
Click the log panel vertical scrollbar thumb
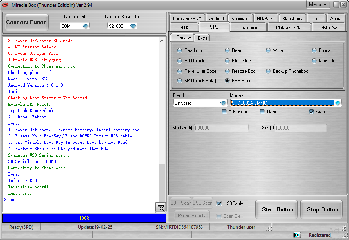point(162,183)
